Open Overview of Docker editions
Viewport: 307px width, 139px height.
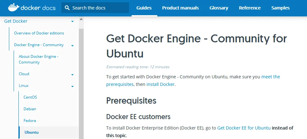click(x=39, y=33)
